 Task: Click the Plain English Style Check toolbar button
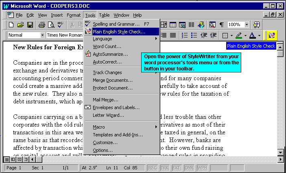click(x=271, y=35)
